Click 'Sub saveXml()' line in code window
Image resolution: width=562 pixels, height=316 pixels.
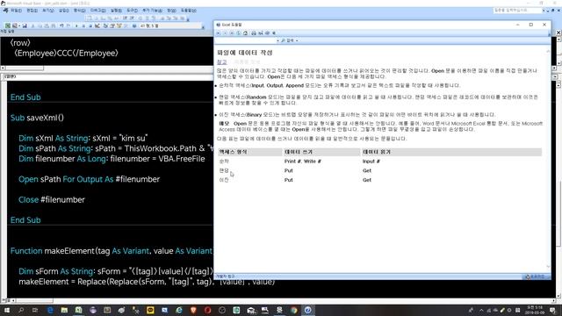click(37, 118)
